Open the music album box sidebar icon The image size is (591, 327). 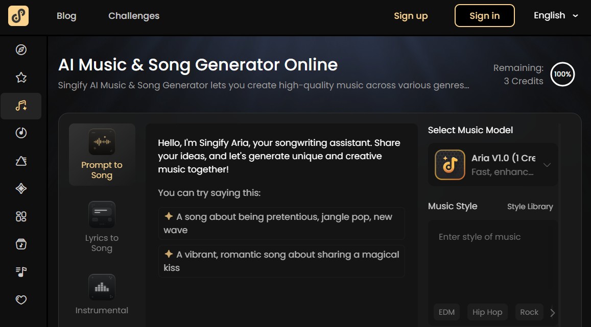click(21, 244)
